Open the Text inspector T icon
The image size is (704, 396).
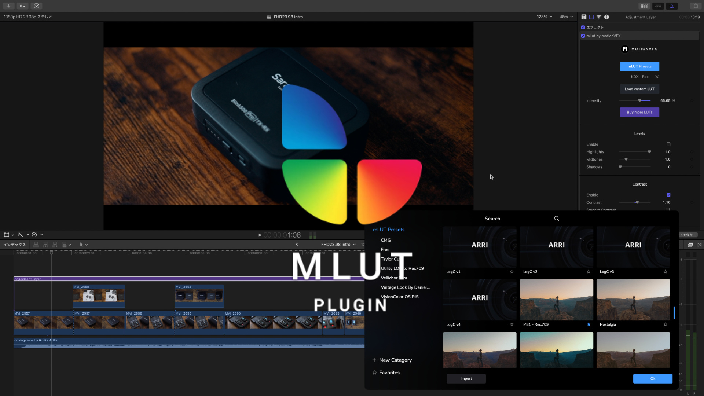[584, 17]
